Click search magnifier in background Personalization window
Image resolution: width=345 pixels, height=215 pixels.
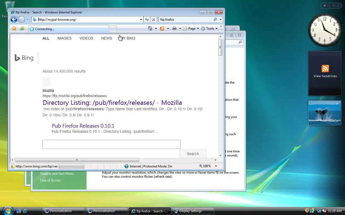[x=240, y=42]
